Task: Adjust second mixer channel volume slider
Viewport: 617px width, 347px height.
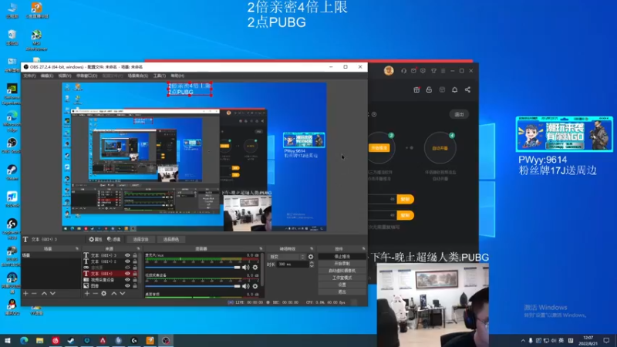Action: 193,286
